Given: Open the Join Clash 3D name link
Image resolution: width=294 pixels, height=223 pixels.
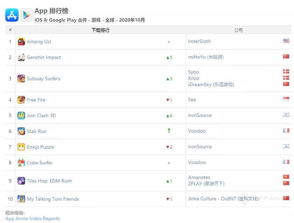Looking at the screenshot, I should click(x=41, y=116).
